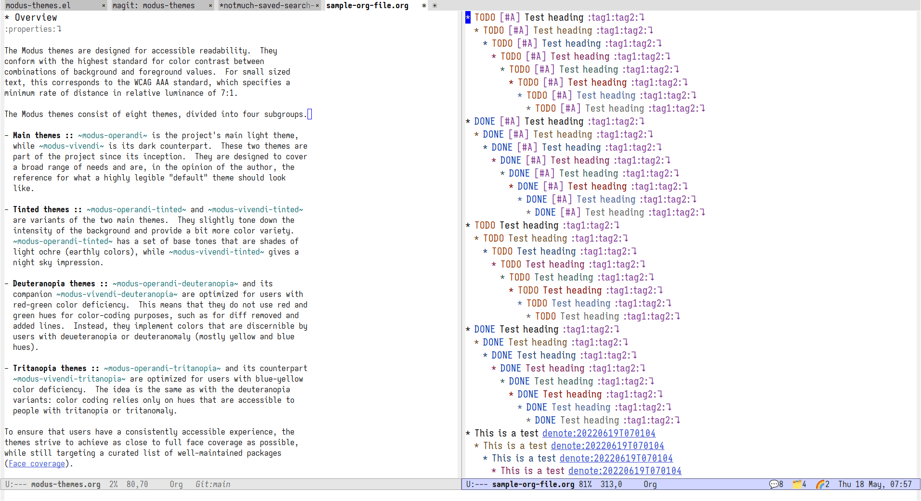Screen dimensions: 921x501
Task: Toggle the top-level This is a test heading star
Action: click(468, 433)
